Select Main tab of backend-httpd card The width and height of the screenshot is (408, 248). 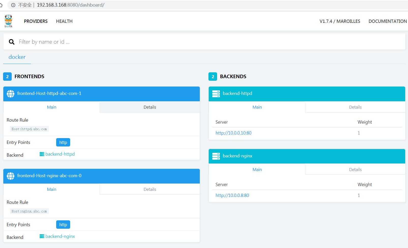click(x=257, y=107)
